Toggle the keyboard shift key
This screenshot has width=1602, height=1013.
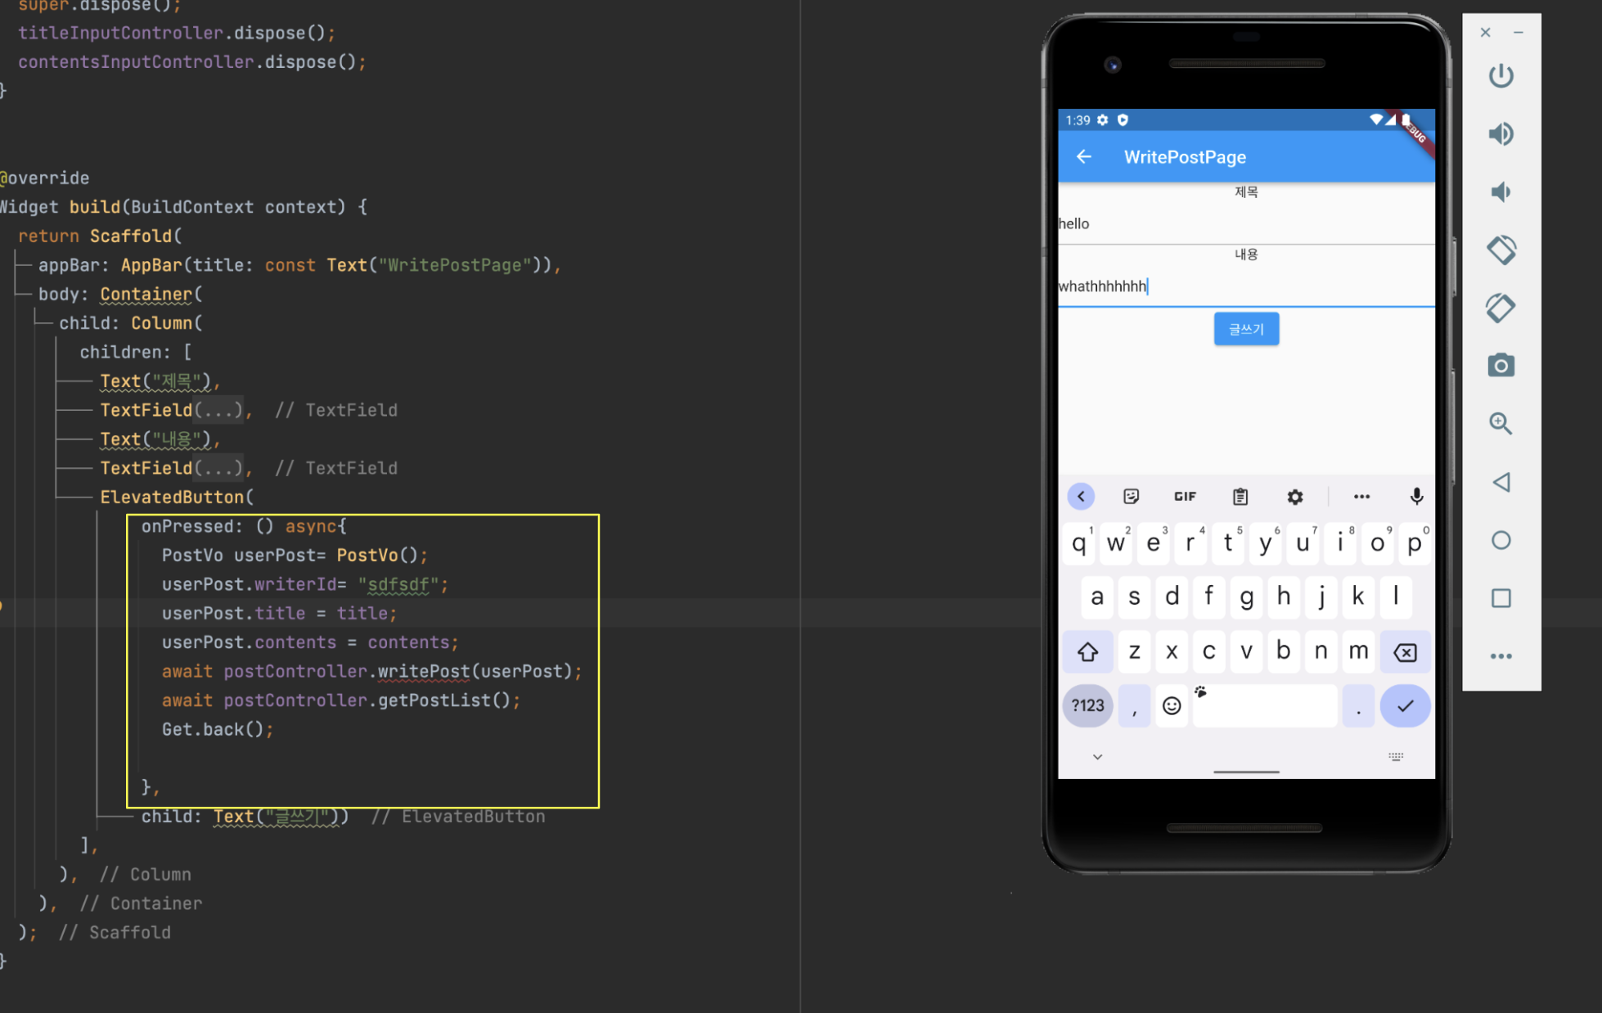coord(1087,652)
